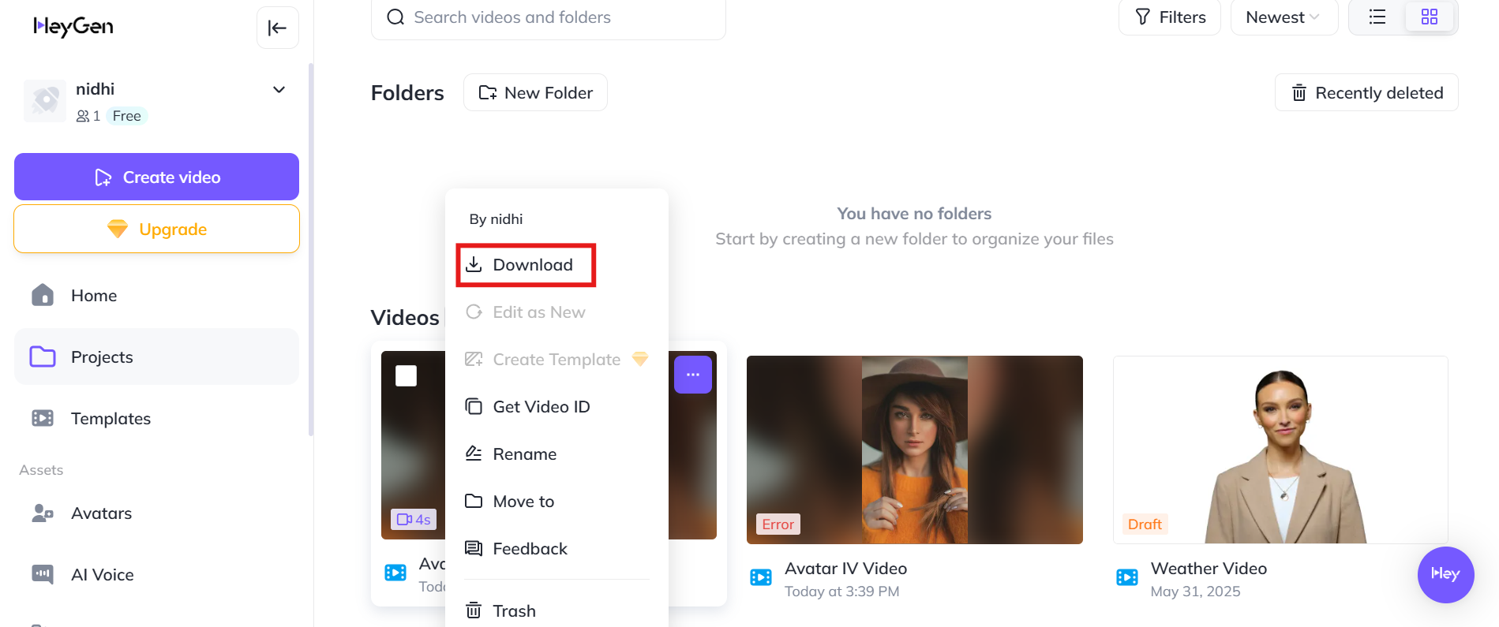The width and height of the screenshot is (1499, 627).
Task: Click the video icon beside Weather Video
Action: tap(1127, 577)
